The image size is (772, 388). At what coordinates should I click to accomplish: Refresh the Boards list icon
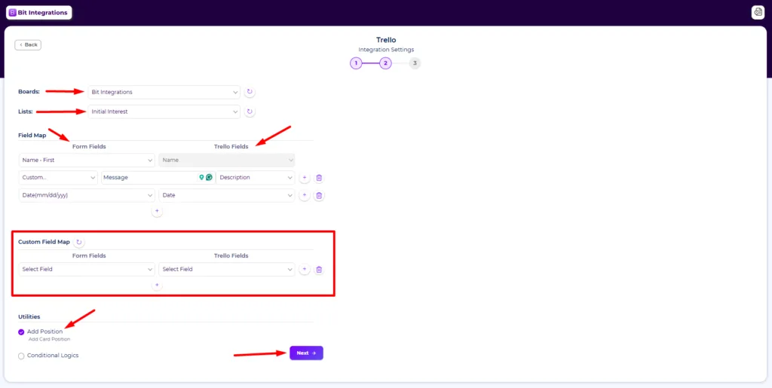pos(250,92)
